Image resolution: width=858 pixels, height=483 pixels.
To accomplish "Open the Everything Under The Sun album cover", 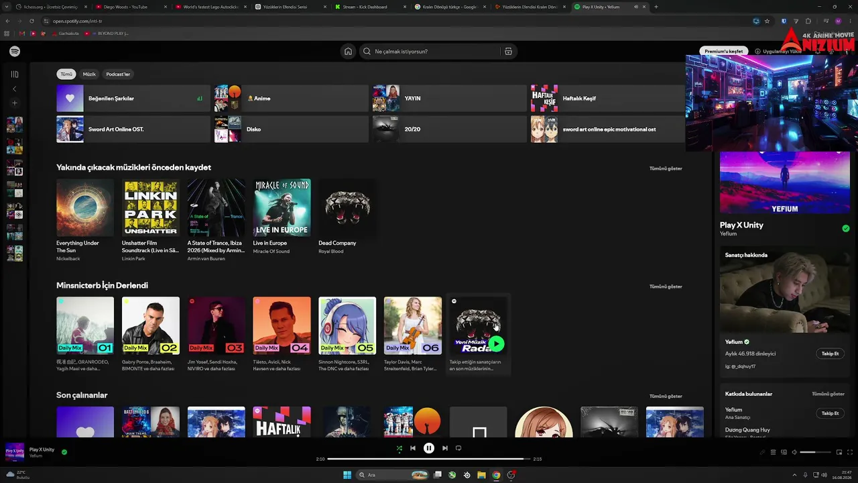I will pos(85,207).
